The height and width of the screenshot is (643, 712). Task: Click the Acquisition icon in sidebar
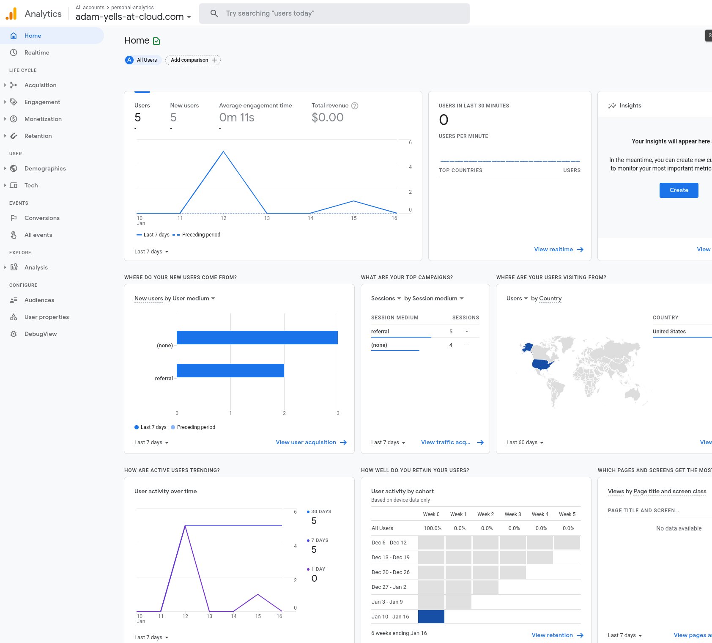point(14,85)
